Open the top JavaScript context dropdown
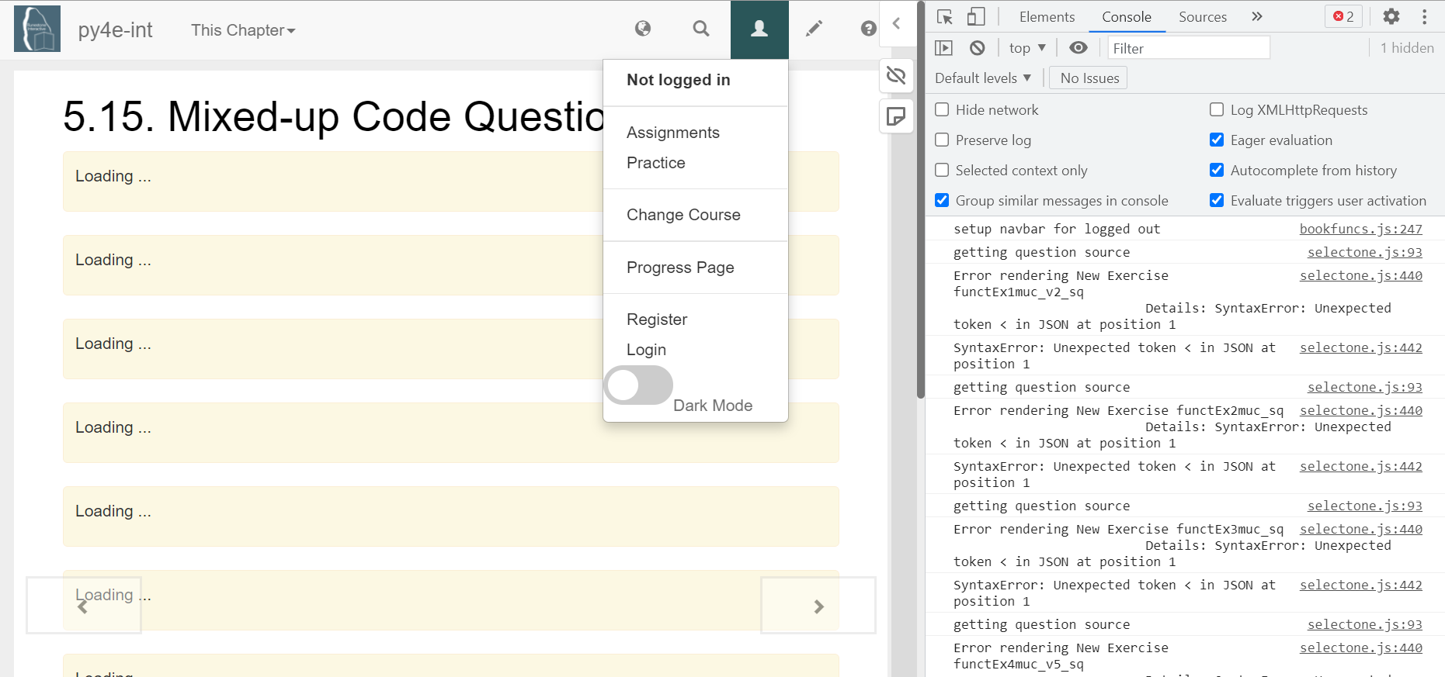Screen dimensions: 1445x677 point(1027,48)
